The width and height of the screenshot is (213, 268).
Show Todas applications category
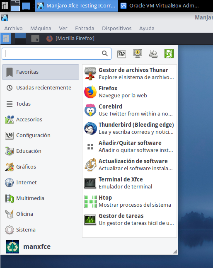click(x=41, y=104)
